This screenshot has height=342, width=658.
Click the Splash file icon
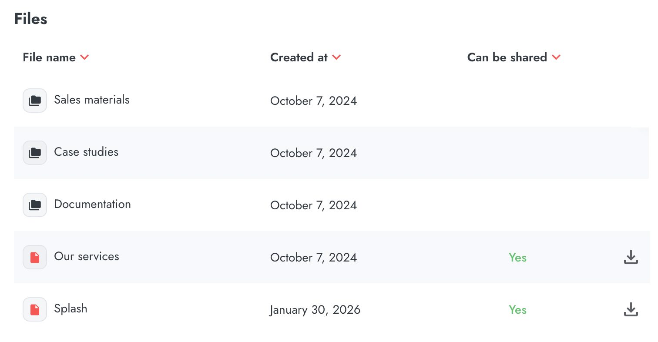pyautogui.click(x=35, y=309)
